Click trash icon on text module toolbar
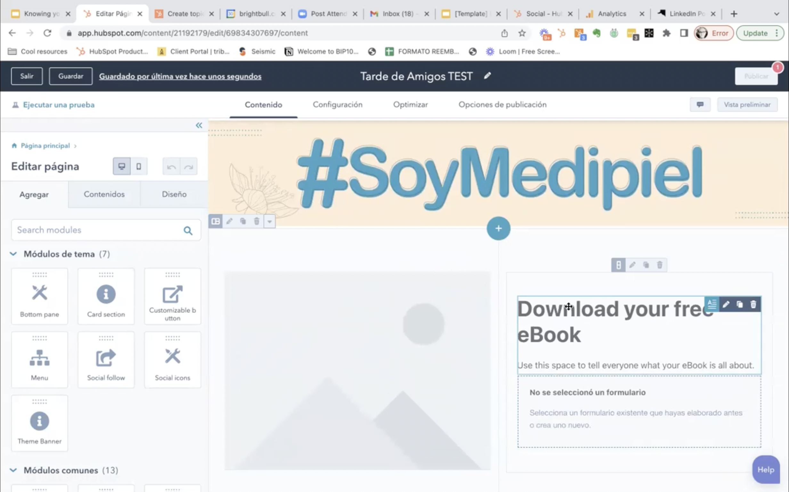The height and width of the screenshot is (492, 789). [753, 305]
